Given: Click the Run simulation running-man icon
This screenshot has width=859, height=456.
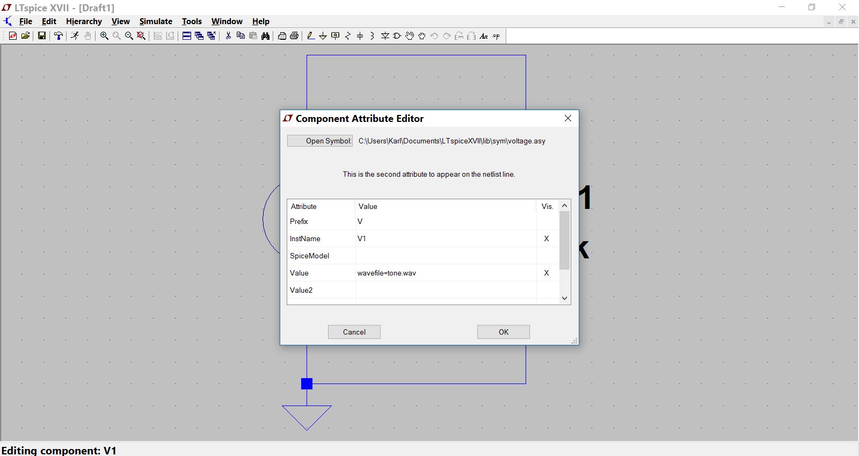Looking at the screenshot, I should pyautogui.click(x=75, y=36).
